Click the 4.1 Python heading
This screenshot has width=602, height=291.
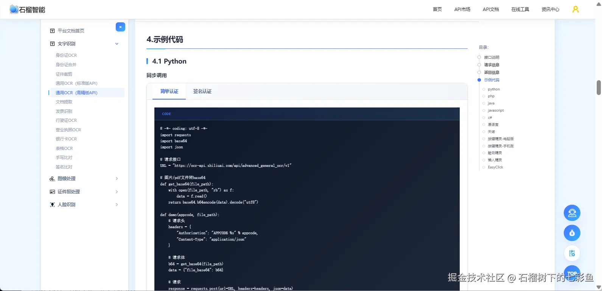[169, 61]
